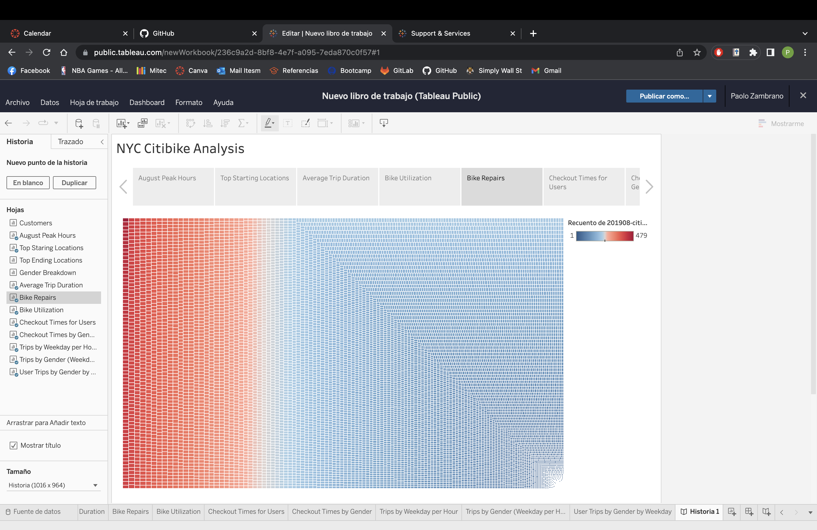Click the new data source icon
The height and width of the screenshot is (530, 817).
pyautogui.click(x=79, y=123)
